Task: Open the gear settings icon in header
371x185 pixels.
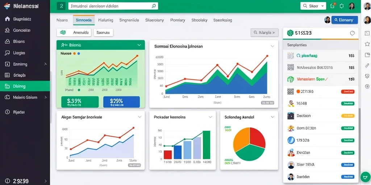Action: 341,6
